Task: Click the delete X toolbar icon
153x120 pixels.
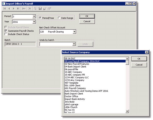Action: pyautogui.click(x=30, y=9)
